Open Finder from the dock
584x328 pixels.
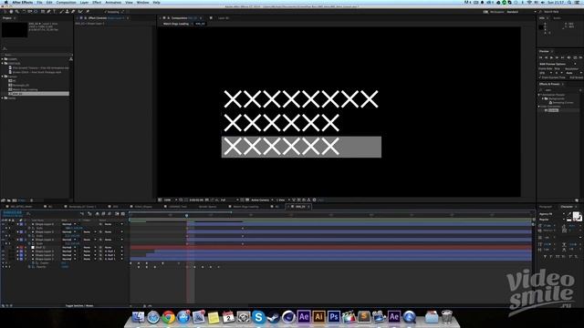point(138,317)
